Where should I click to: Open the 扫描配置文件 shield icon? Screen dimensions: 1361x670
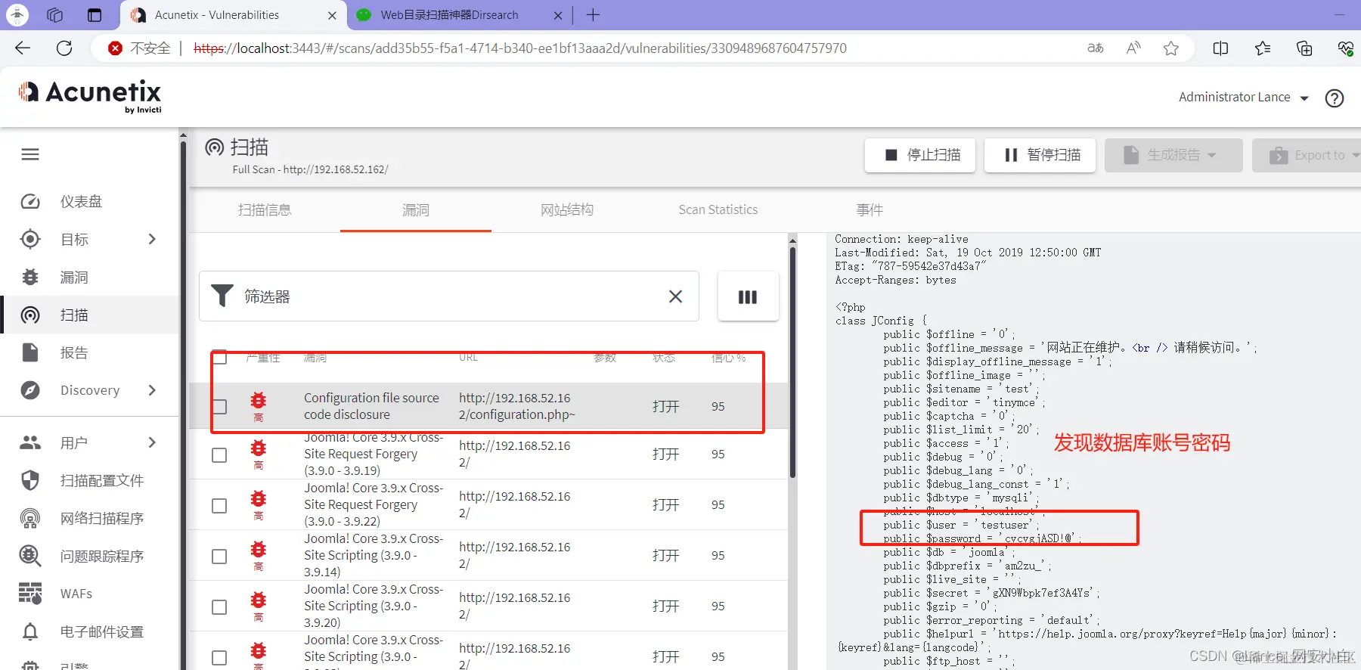tap(30, 480)
